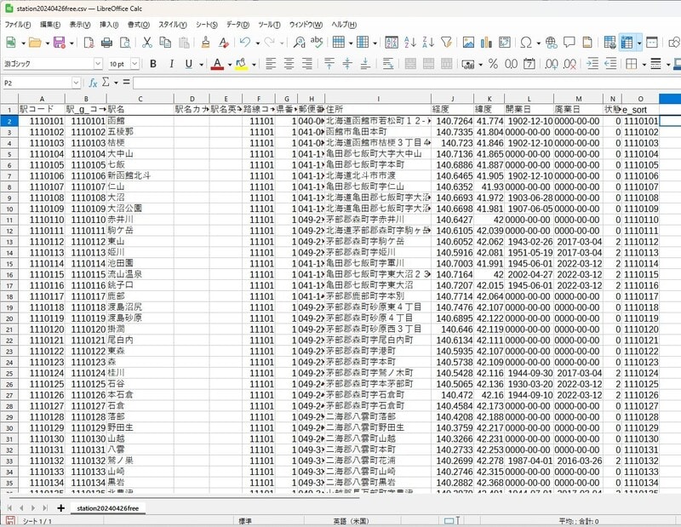
Task: Open the font color picker arrow
Action: tap(229, 65)
